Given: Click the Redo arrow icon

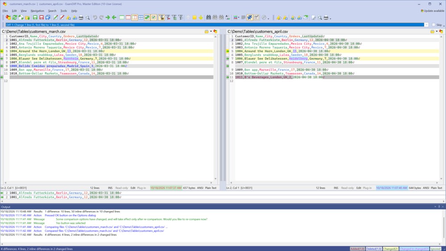Looking at the screenshot, I should tap(101, 18).
